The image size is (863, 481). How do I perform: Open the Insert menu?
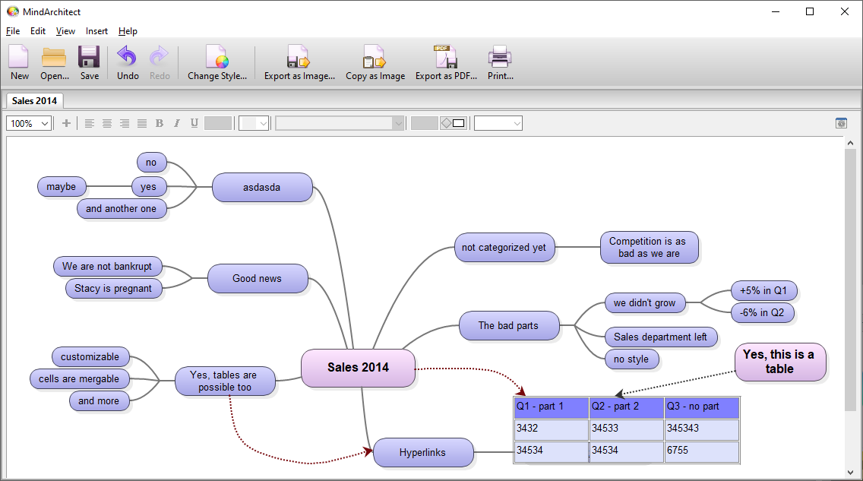click(x=96, y=31)
